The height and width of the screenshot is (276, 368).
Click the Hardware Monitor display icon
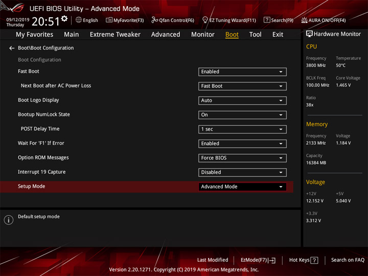tap(309, 34)
